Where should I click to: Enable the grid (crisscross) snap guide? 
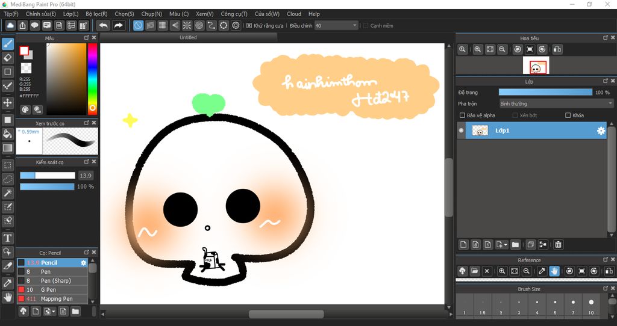[x=163, y=25]
